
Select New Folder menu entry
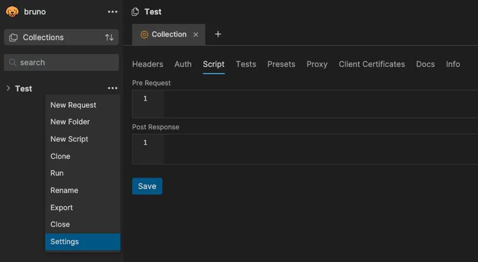70,122
